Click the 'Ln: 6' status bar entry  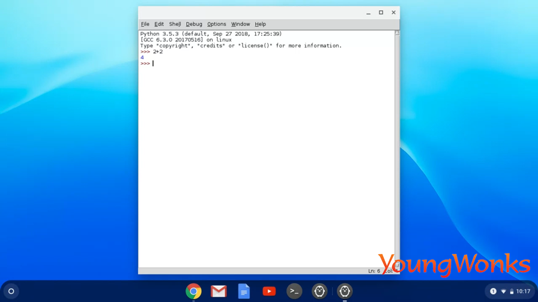pyautogui.click(x=374, y=271)
